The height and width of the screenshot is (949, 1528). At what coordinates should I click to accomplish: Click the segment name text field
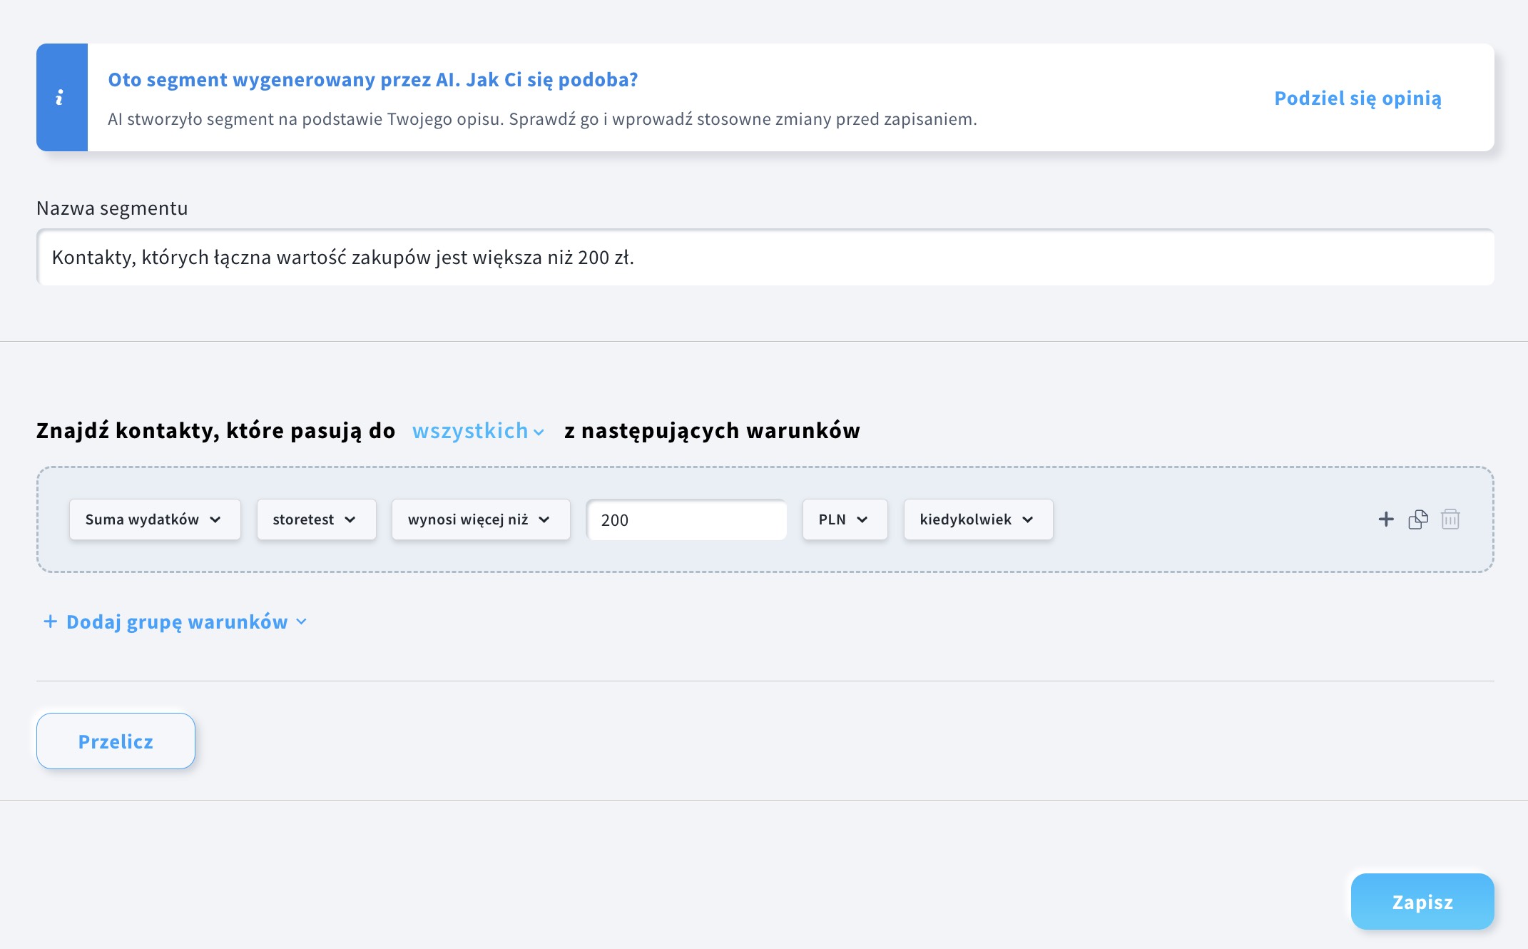click(x=765, y=258)
